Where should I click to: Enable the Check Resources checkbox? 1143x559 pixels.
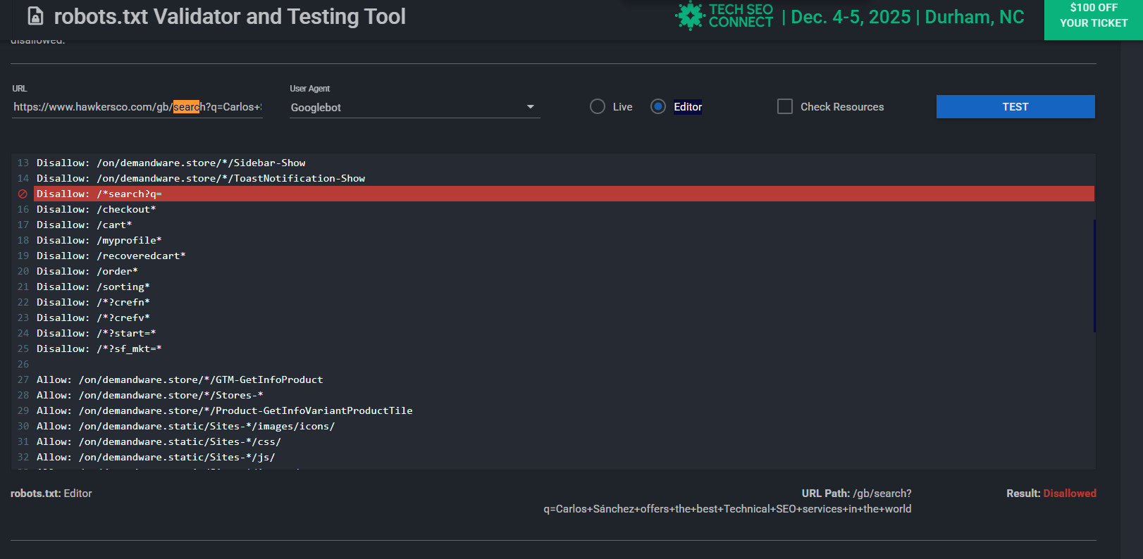pyautogui.click(x=784, y=106)
